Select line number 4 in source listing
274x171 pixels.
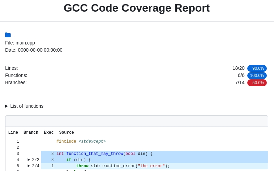(x=18, y=160)
